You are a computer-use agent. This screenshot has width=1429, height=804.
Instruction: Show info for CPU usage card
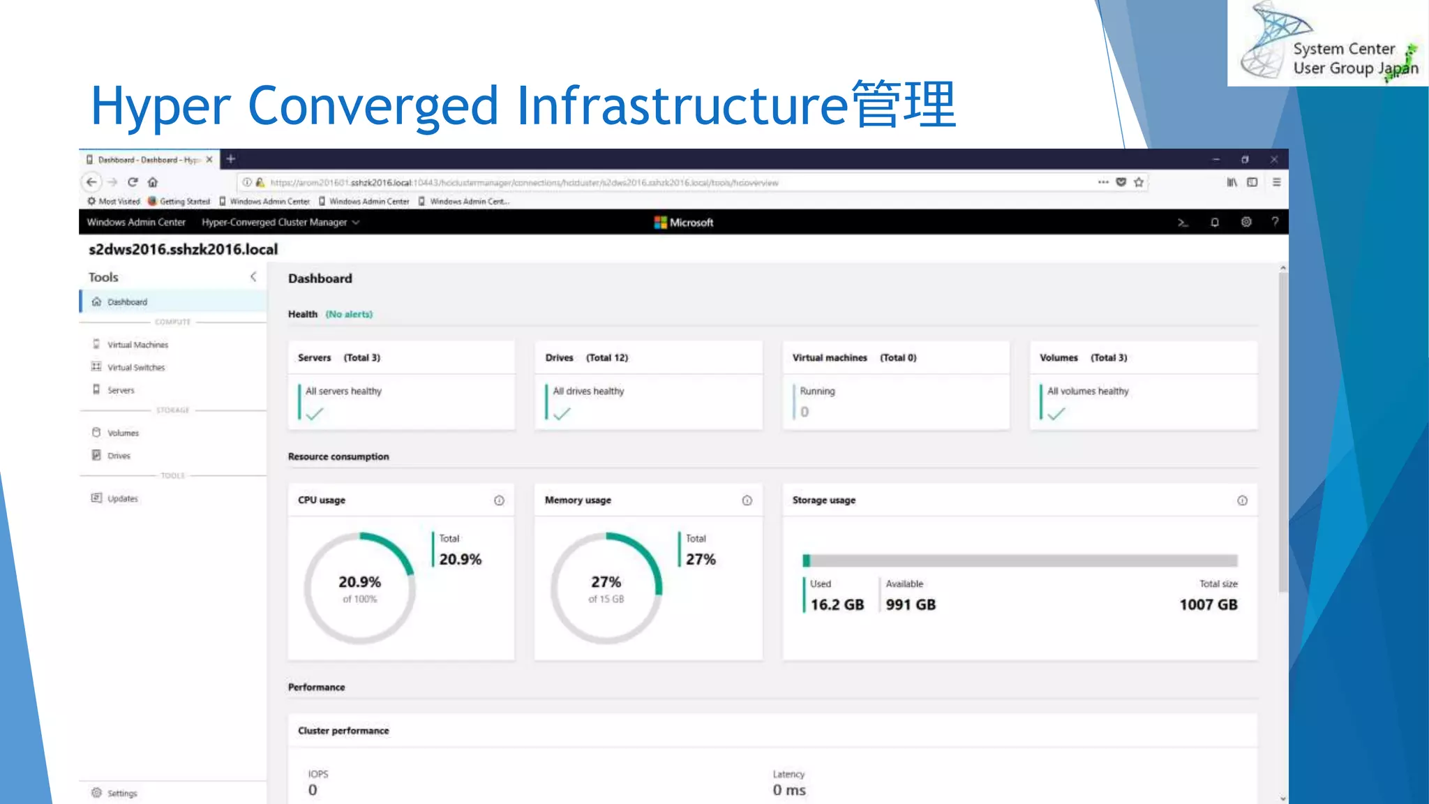click(x=499, y=500)
